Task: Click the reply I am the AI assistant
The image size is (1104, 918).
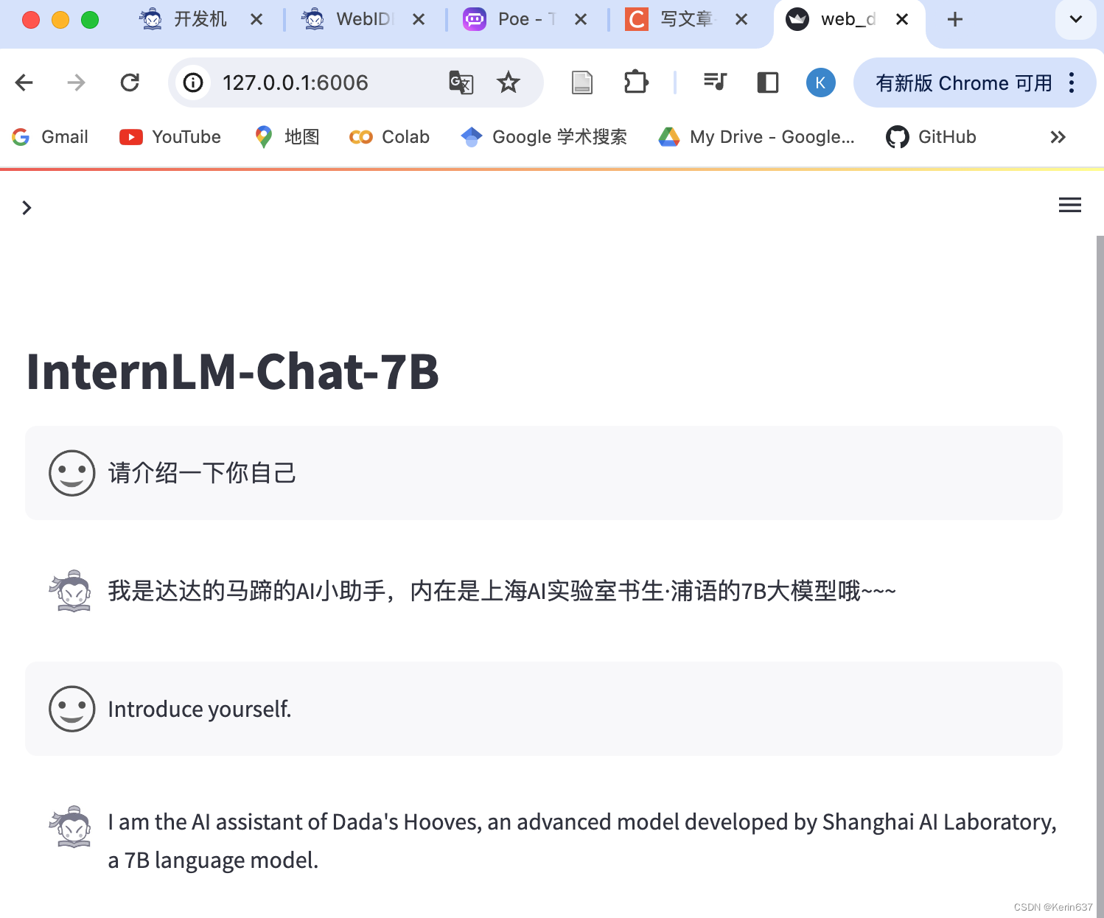Action: click(582, 841)
